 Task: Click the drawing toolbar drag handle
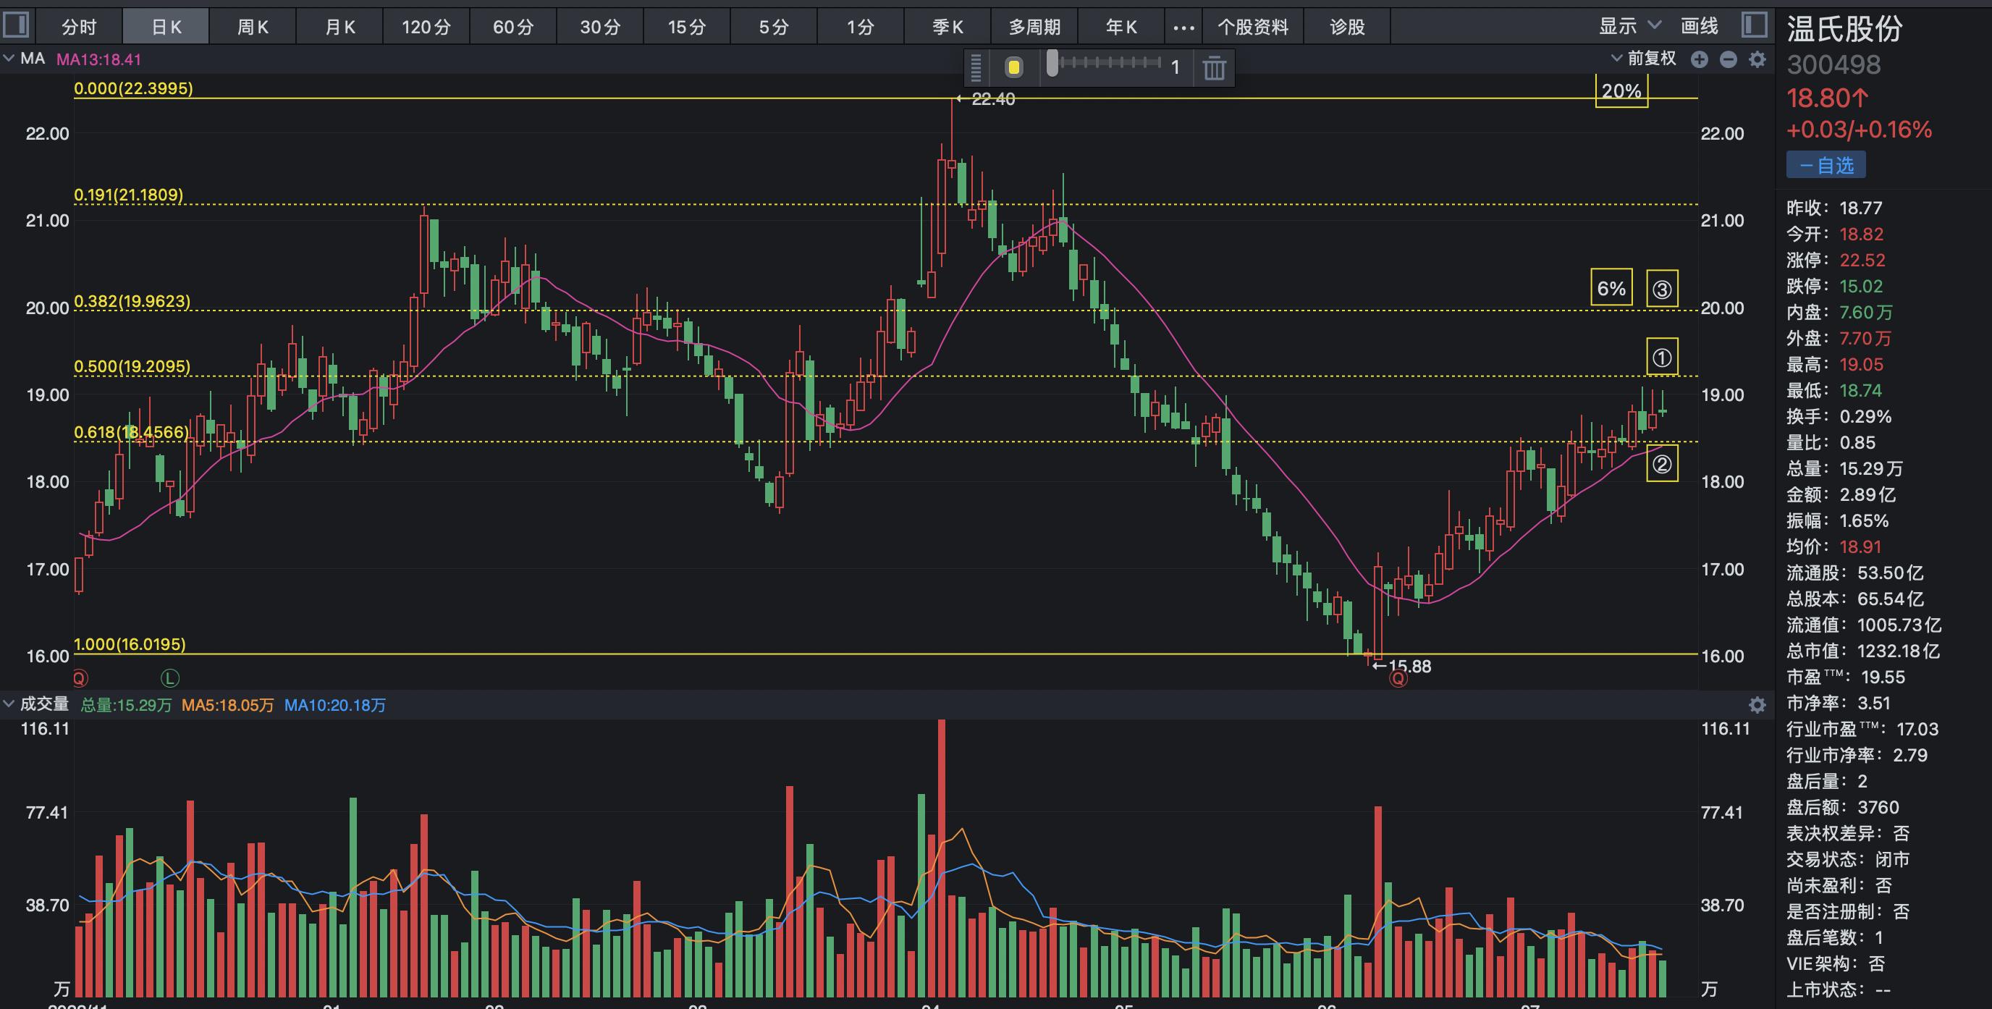[976, 68]
